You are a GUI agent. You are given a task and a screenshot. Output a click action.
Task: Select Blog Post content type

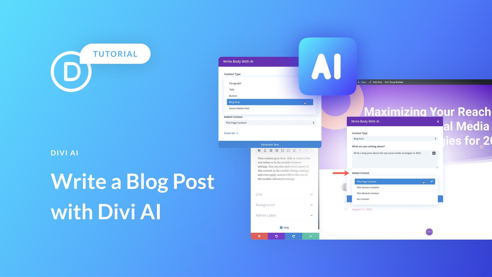tap(269, 102)
